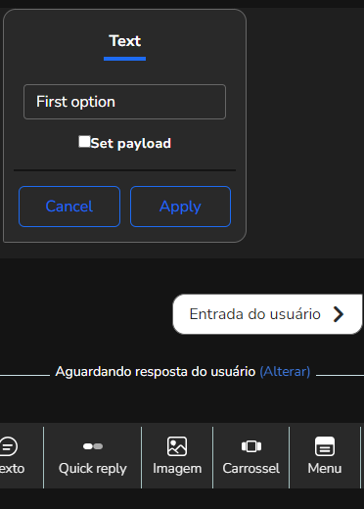Click the Aguardando resposta do usuário text
This screenshot has width=364, height=509.
156,372
